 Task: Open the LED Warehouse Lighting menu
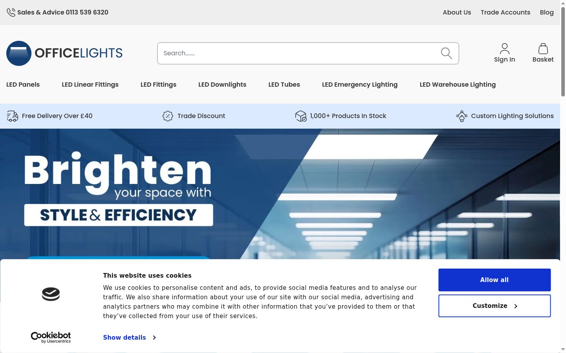[x=458, y=85]
